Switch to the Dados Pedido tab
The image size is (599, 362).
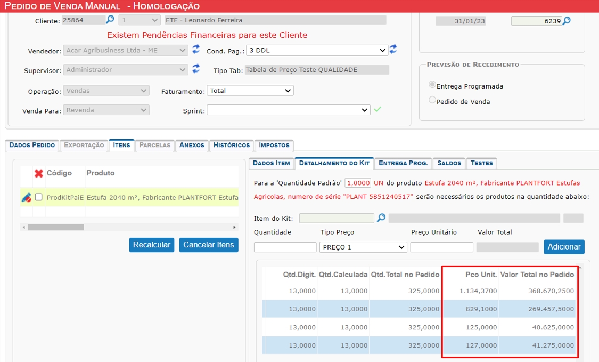coord(32,146)
